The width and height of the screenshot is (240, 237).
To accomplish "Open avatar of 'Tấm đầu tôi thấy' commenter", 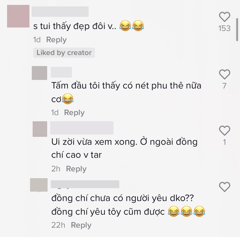I will [39, 73].
